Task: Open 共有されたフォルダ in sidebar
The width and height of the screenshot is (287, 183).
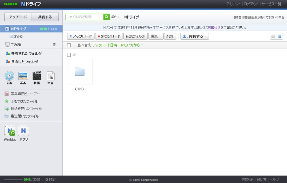Action: point(24,53)
